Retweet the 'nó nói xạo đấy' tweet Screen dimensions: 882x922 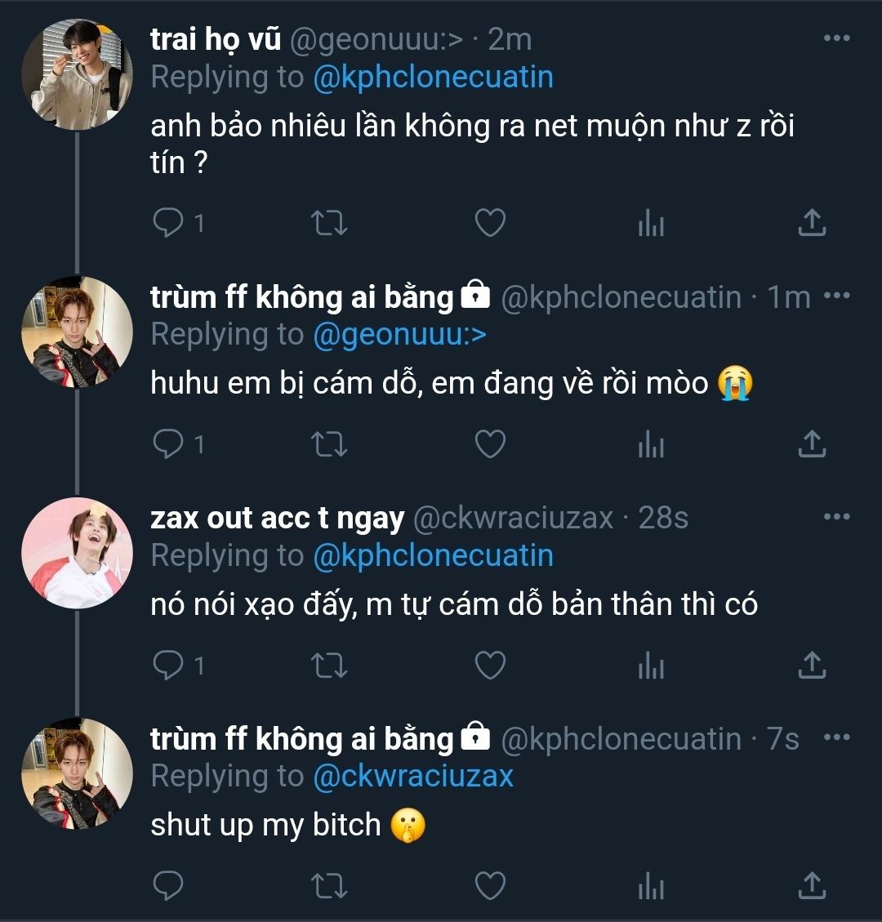(329, 665)
